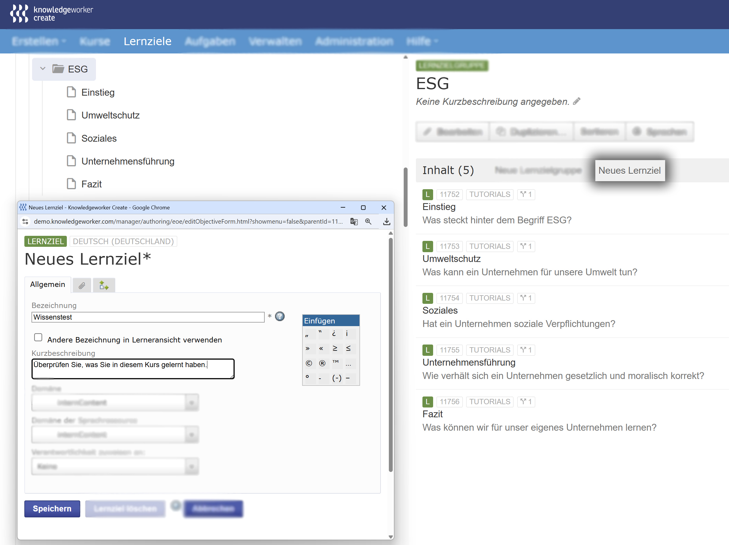The width and height of the screenshot is (729, 545).
Task: Select Unternehmensführung in the tree
Action: click(127, 161)
